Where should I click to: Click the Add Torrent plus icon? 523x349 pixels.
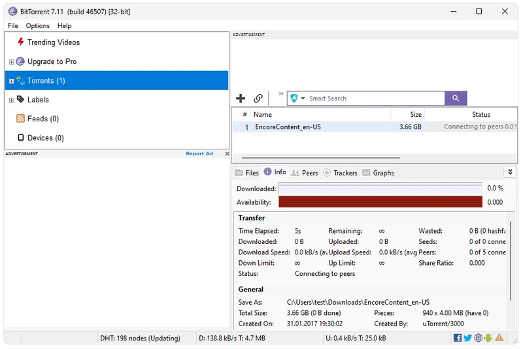(241, 99)
